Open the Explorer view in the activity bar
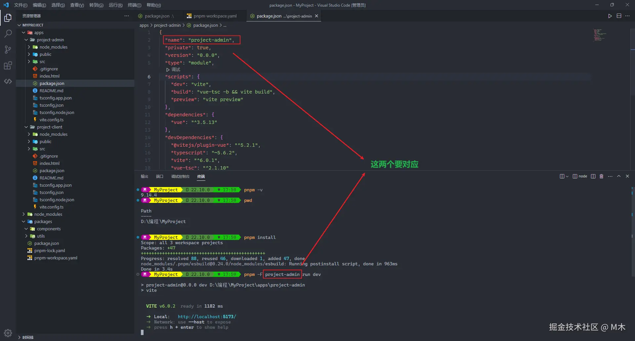 (8, 18)
